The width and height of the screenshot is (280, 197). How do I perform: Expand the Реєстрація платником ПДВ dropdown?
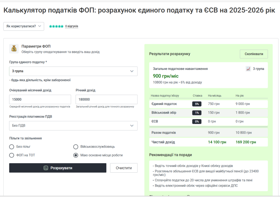tap(73, 126)
